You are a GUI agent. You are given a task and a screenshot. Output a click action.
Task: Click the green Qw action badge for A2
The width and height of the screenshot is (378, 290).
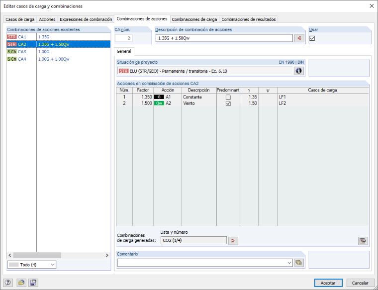[159, 103]
